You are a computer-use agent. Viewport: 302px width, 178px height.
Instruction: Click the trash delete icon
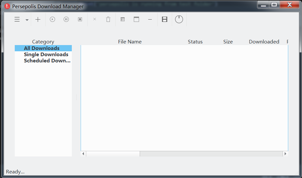[x=108, y=20]
